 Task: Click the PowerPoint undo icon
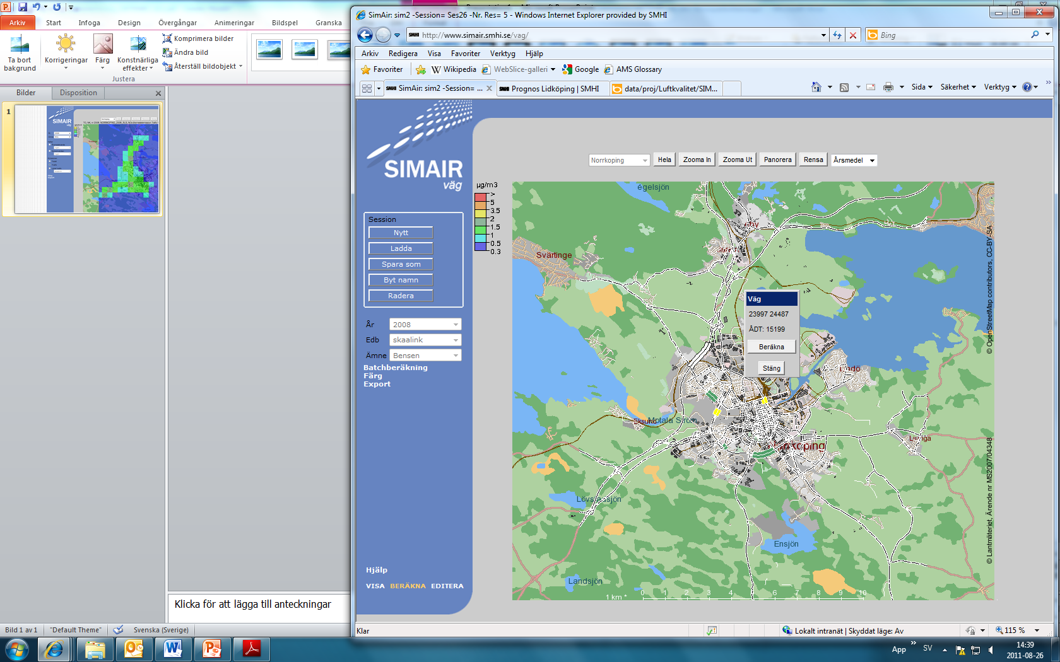click(x=37, y=7)
